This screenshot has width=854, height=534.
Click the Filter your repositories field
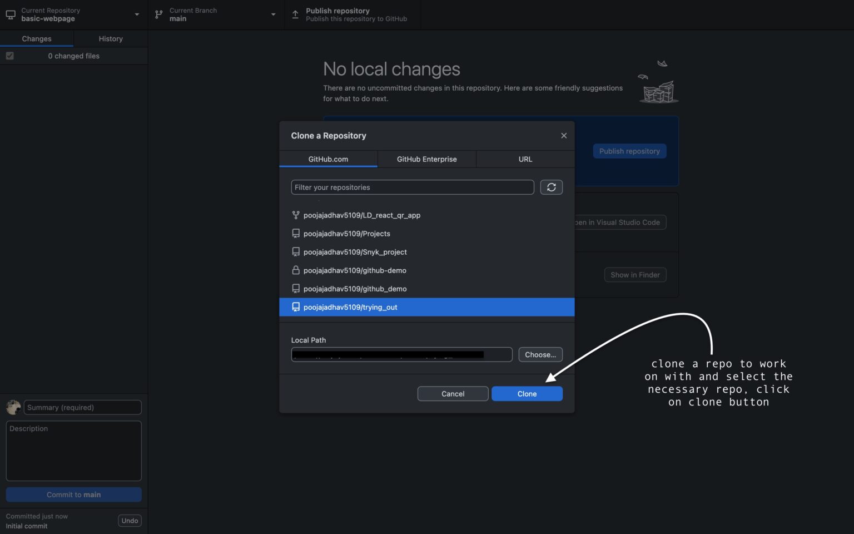point(412,187)
